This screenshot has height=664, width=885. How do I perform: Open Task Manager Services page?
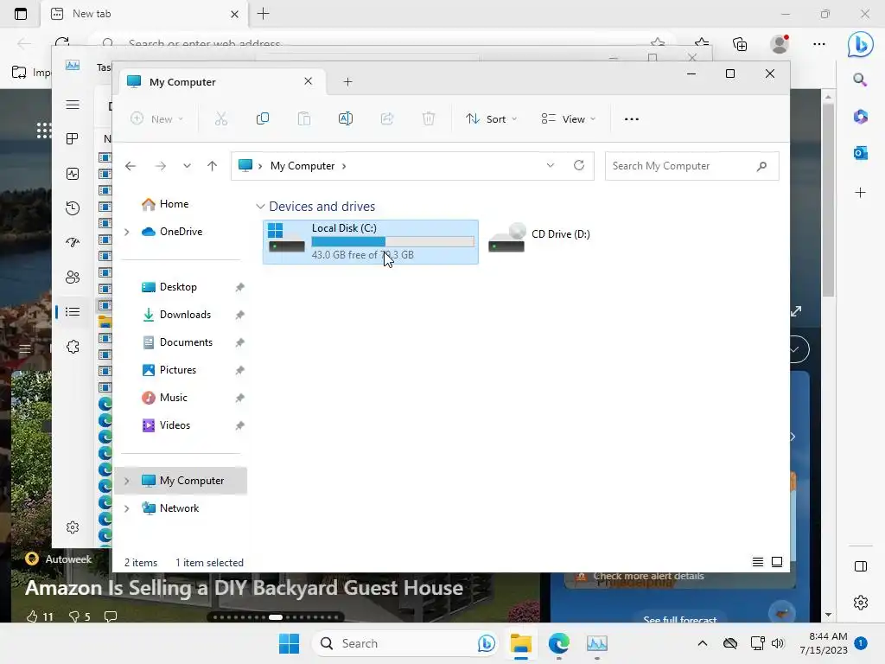coord(73,347)
